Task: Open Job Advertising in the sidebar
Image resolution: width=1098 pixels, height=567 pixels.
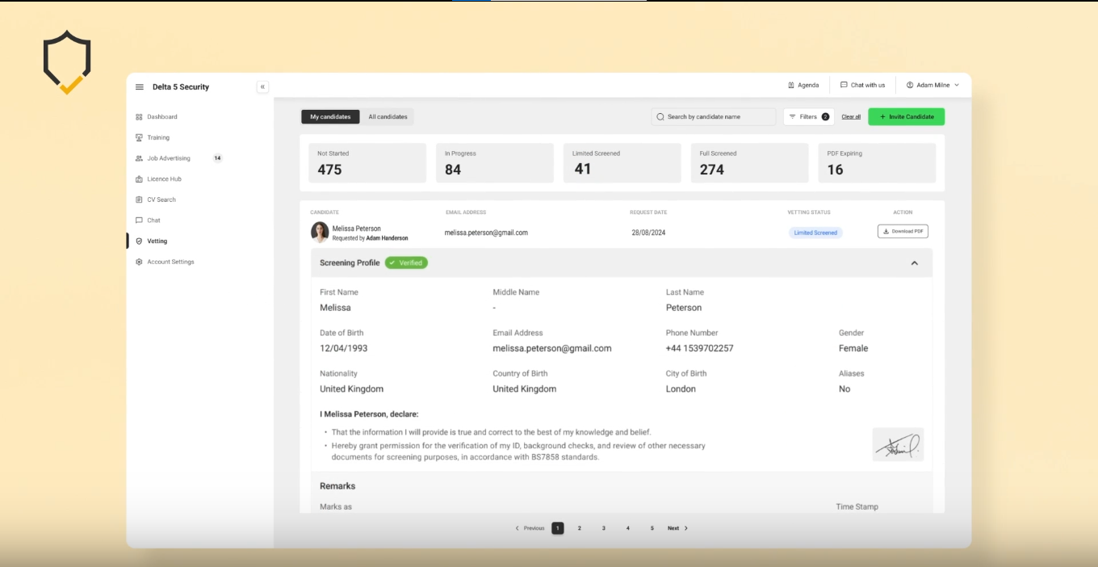Action: coord(166,157)
